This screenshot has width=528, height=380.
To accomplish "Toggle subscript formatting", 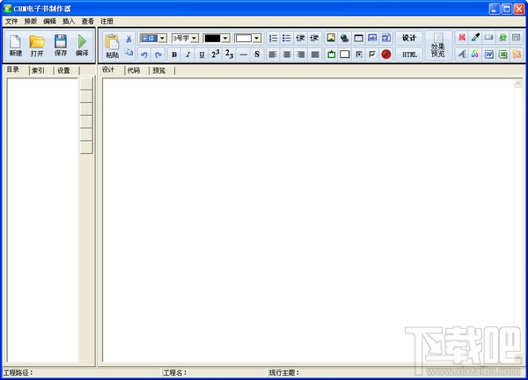I will 230,55.
